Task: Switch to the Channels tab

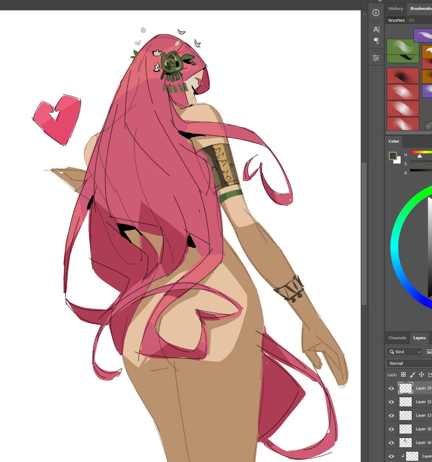Action: click(397, 338)
